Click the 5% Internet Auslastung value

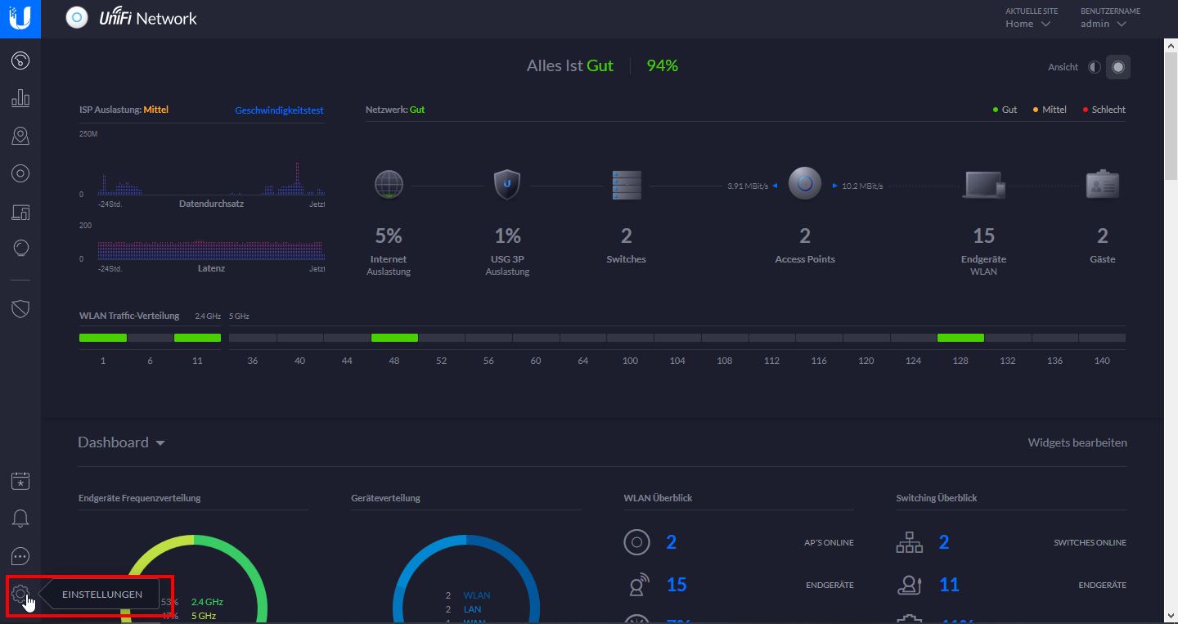389,236
